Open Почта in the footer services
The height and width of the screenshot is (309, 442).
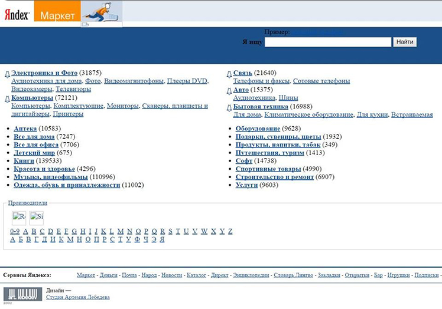pos(129,275)
